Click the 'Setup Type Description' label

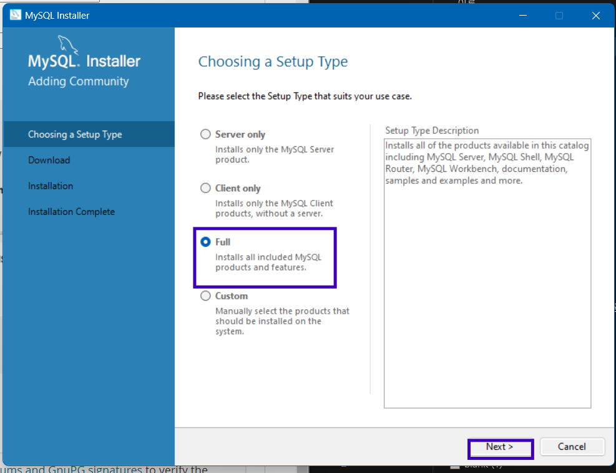(x=432, y=131)
